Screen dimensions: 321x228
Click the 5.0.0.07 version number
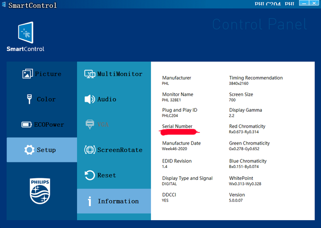(x=236, y=201)
